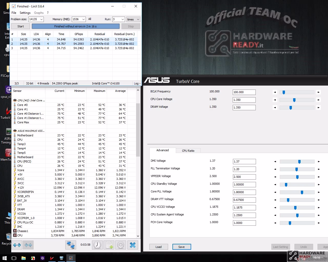Click the Start button in LinX
This screenshot has height=262, width=328.
(20, 26)
